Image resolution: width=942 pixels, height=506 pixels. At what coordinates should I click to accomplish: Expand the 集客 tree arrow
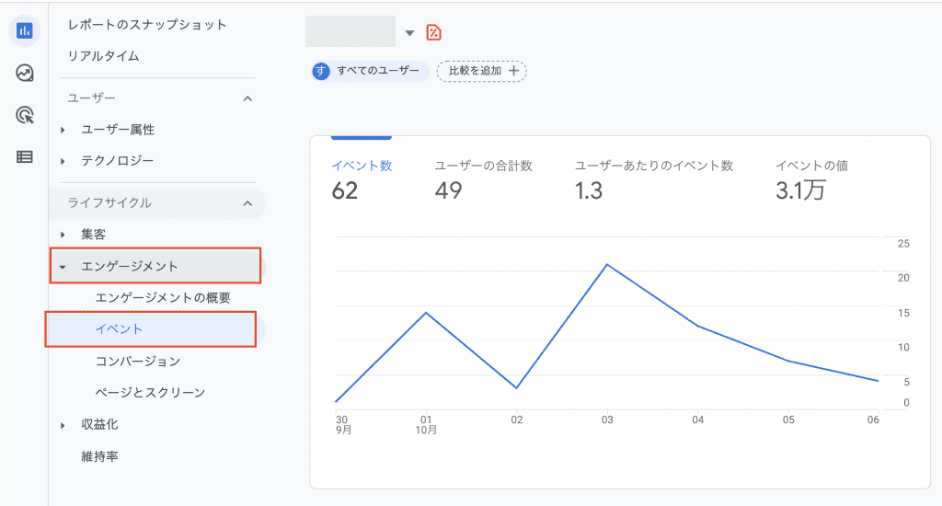pos(63,235)
